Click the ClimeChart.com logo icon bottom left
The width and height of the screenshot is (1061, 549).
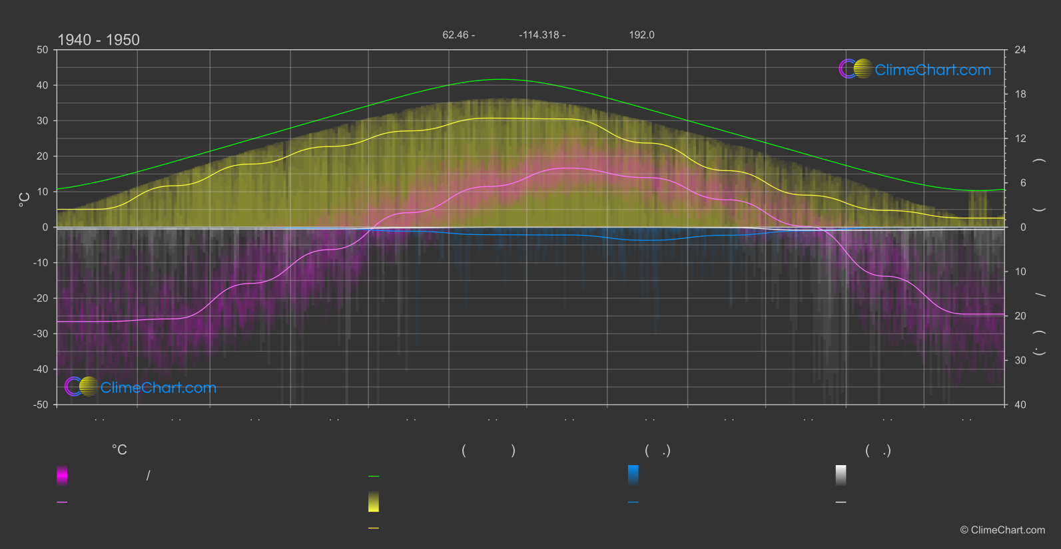81,387
